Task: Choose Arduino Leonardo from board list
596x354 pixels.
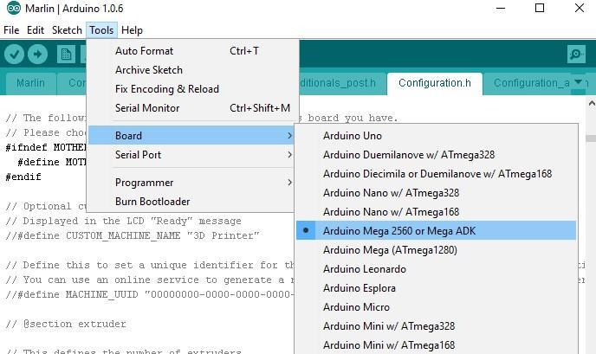Action: point(364,269)
